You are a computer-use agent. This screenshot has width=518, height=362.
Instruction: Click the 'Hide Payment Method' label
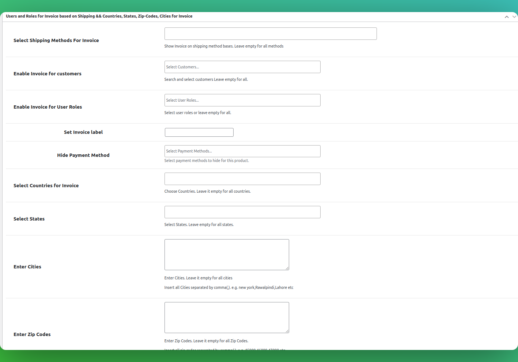(x=83, y=155)
